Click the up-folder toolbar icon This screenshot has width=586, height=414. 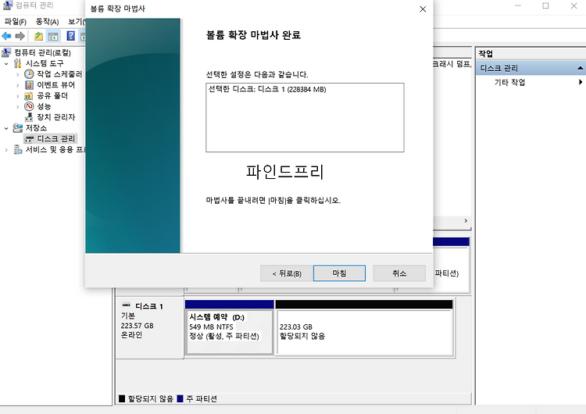38,36
